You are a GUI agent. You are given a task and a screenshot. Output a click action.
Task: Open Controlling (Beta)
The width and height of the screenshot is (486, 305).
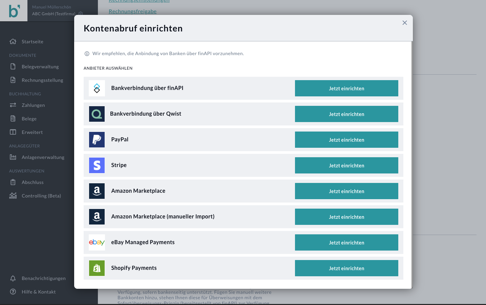[x=41, y=196]
